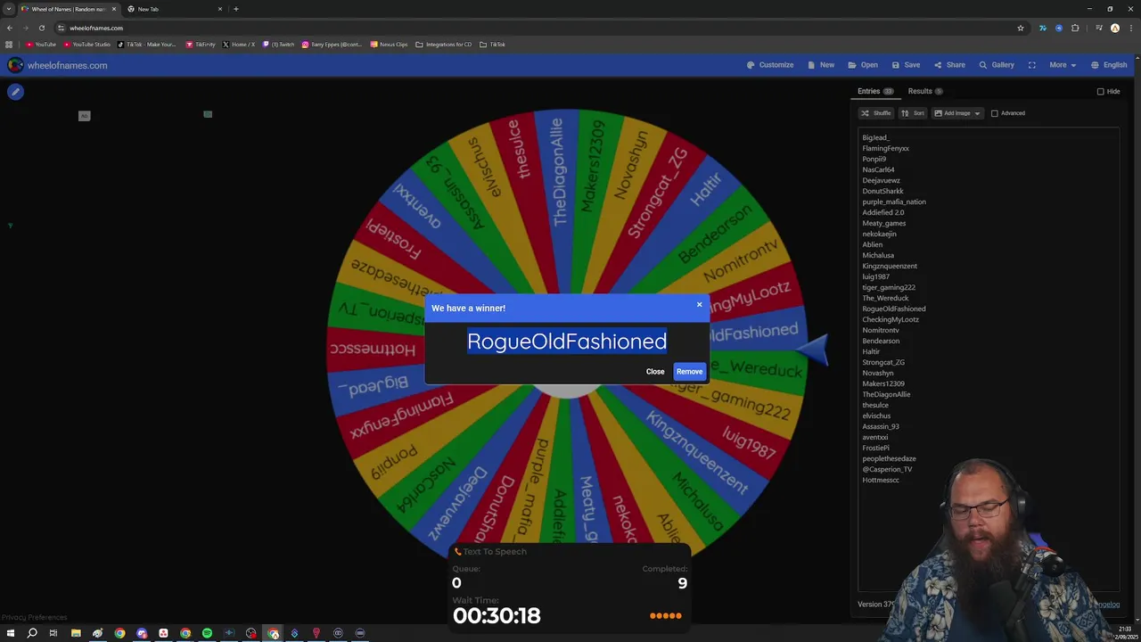
Task: Open the Customize wheel options
Action: 770,65
